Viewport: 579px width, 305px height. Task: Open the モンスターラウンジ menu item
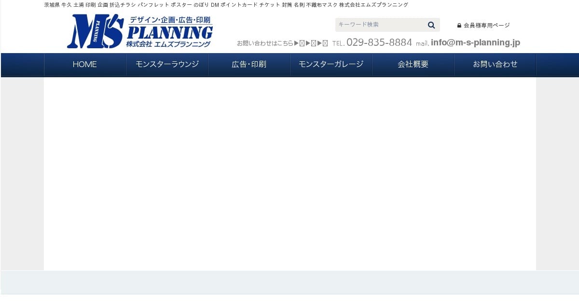[167, 65]
